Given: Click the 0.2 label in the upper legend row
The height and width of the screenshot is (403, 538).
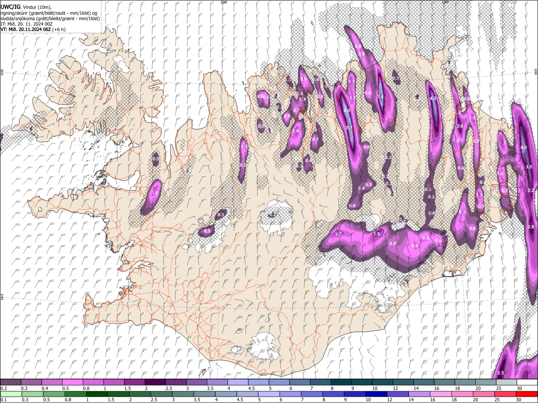Looking at the screenshot, I should click(x=3, y=388).
